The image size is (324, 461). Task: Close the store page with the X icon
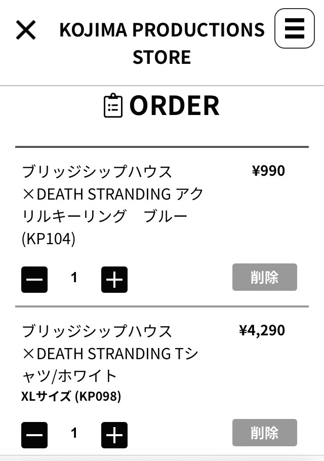click(x=26, y=30)
